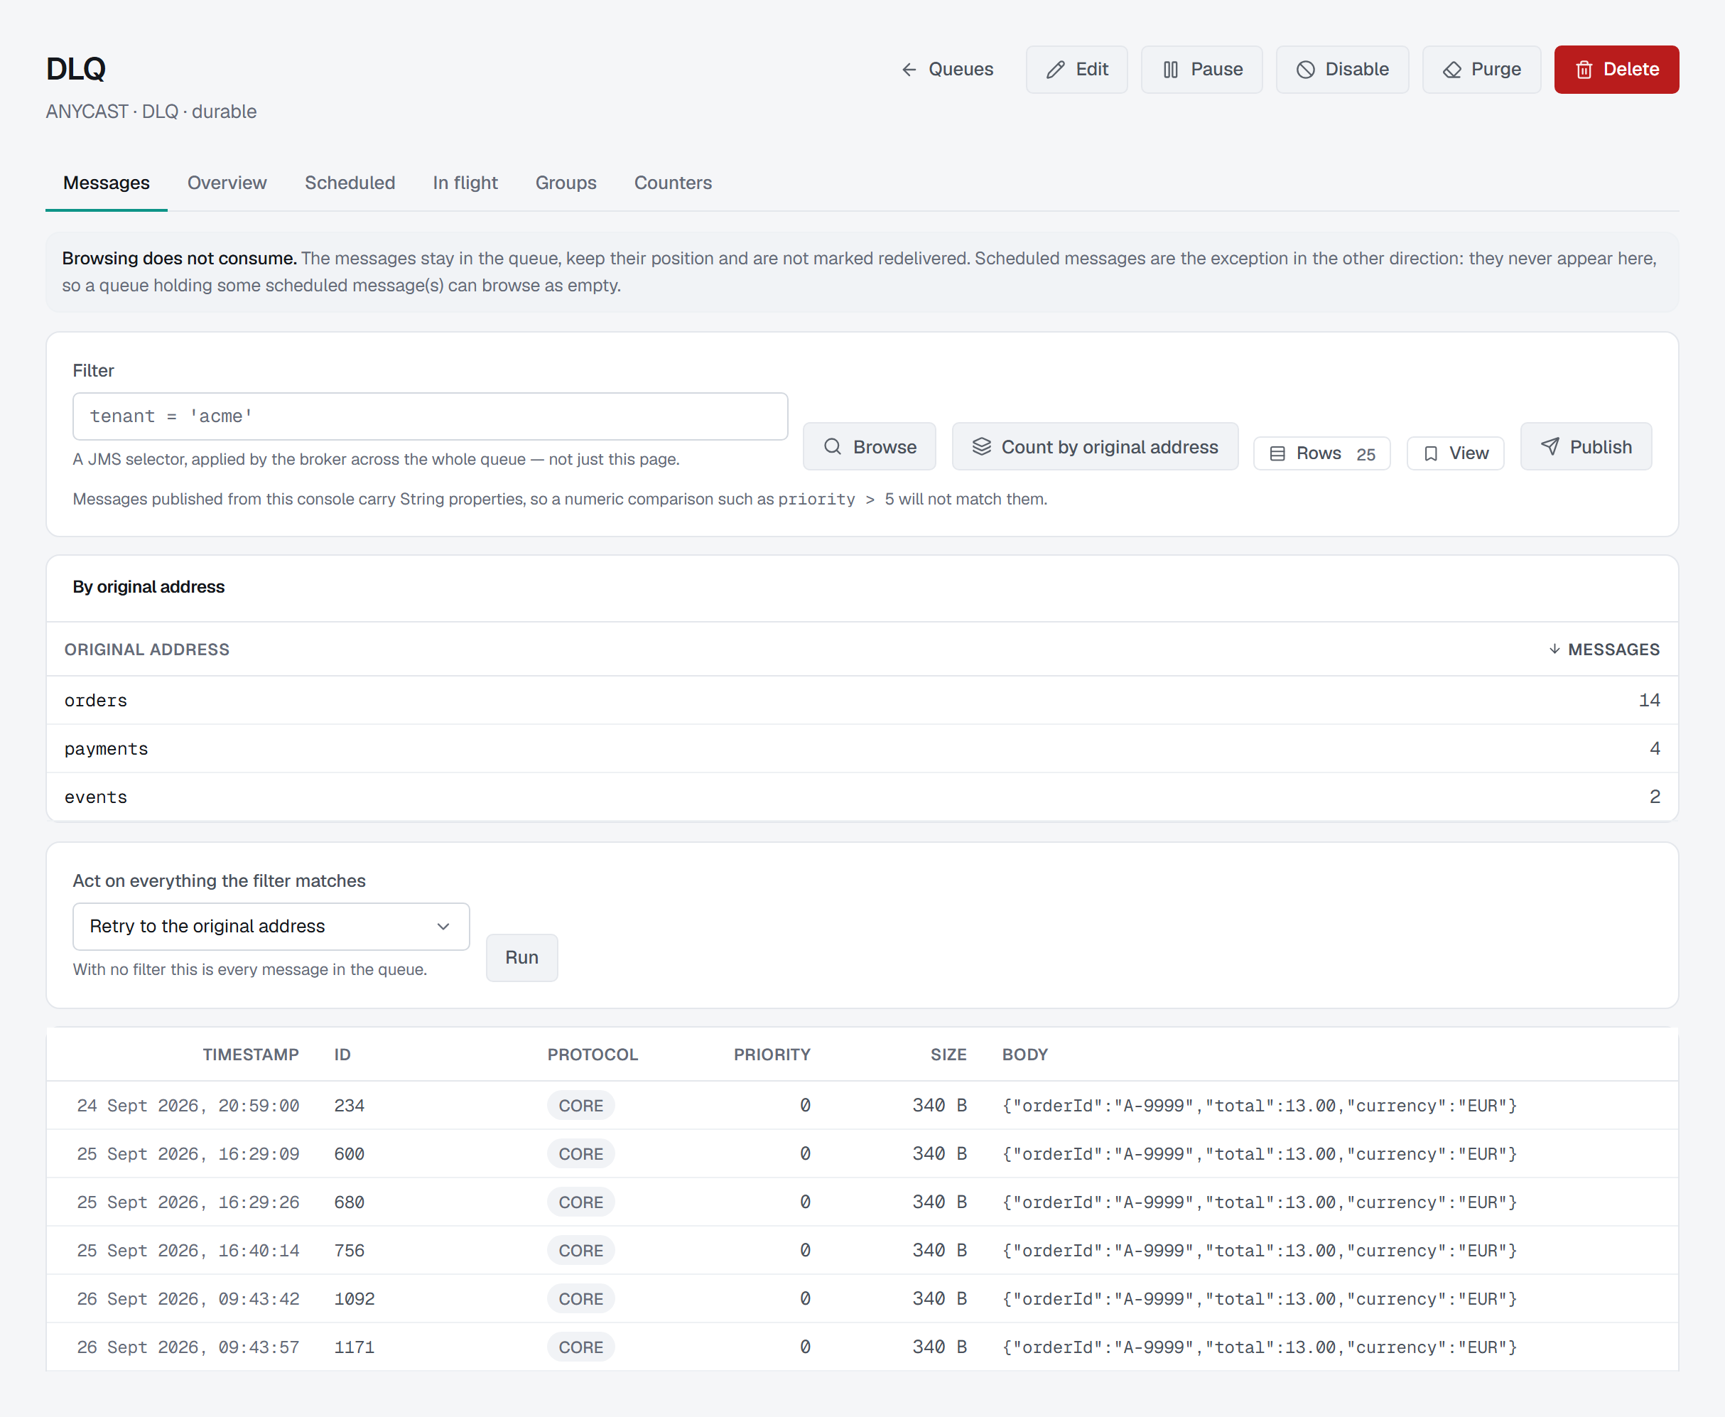Select the payments address row
Screen dimensions: 1725x1417
point(862,748)
